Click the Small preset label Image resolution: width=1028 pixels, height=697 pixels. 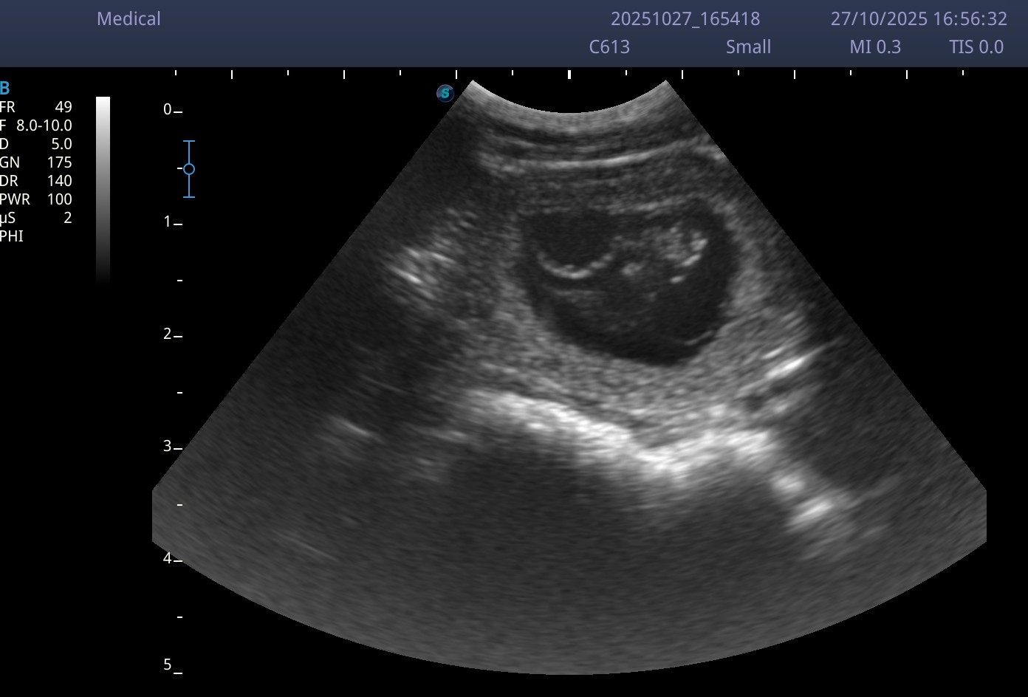click(748, 47)
